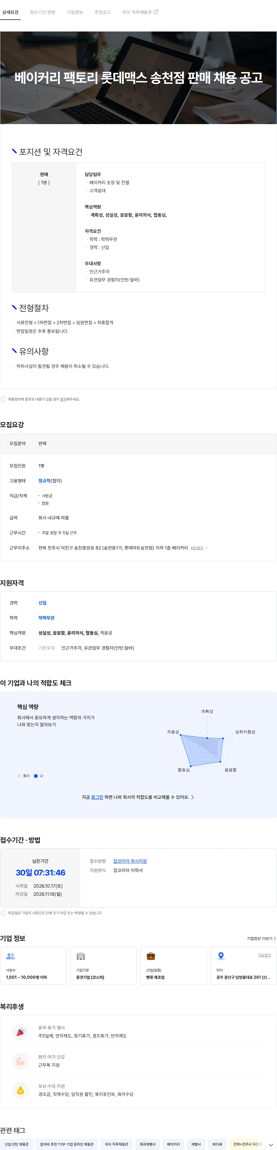Click the 회사 내규에 따름 salary text
277x1150 pixels.
click(53, 518)
